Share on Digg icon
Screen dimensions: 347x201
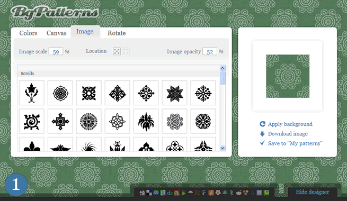143,193
